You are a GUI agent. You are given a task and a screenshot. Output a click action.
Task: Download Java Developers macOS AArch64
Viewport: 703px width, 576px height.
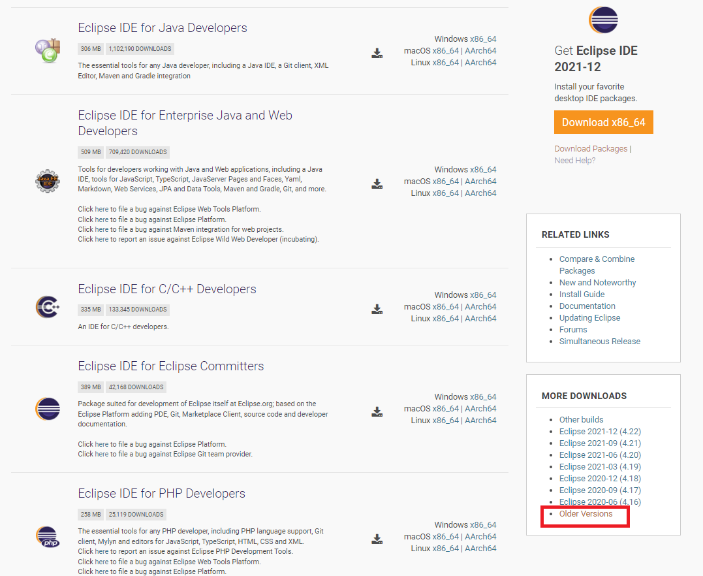(480, 51)
